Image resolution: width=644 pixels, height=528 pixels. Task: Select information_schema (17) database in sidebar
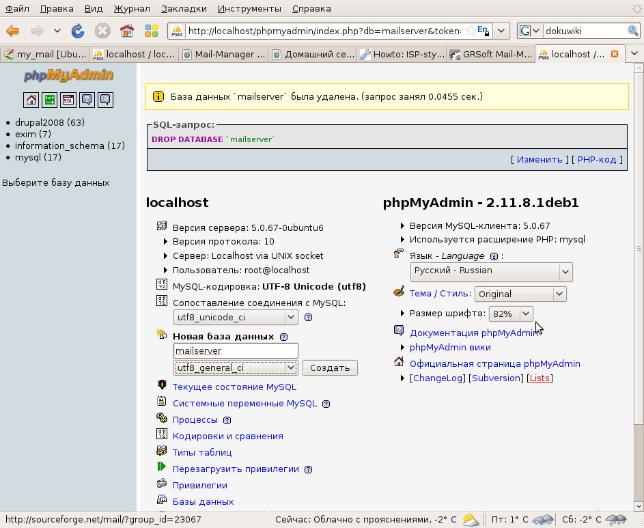click(70, 145)
